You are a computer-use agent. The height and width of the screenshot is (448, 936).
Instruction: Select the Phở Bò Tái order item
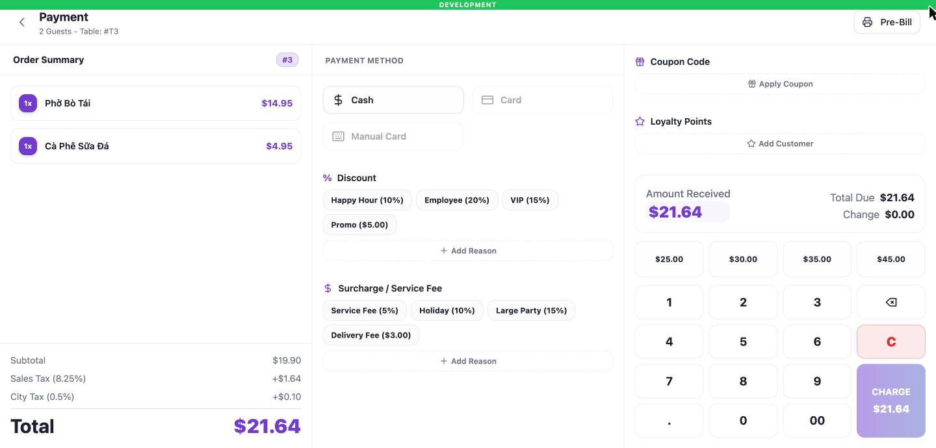tap(156, 103)
